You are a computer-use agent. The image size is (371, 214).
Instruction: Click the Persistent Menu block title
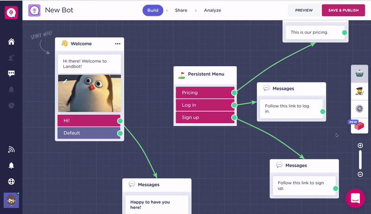click(x=206, y=74)
